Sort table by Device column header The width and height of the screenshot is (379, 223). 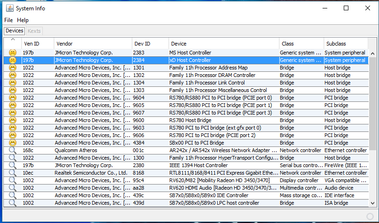coord(224,44)
